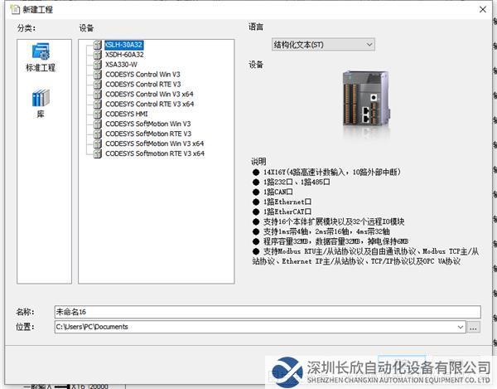Click the XSA330-W device icon
497x389 pixels.
(98, 65)
